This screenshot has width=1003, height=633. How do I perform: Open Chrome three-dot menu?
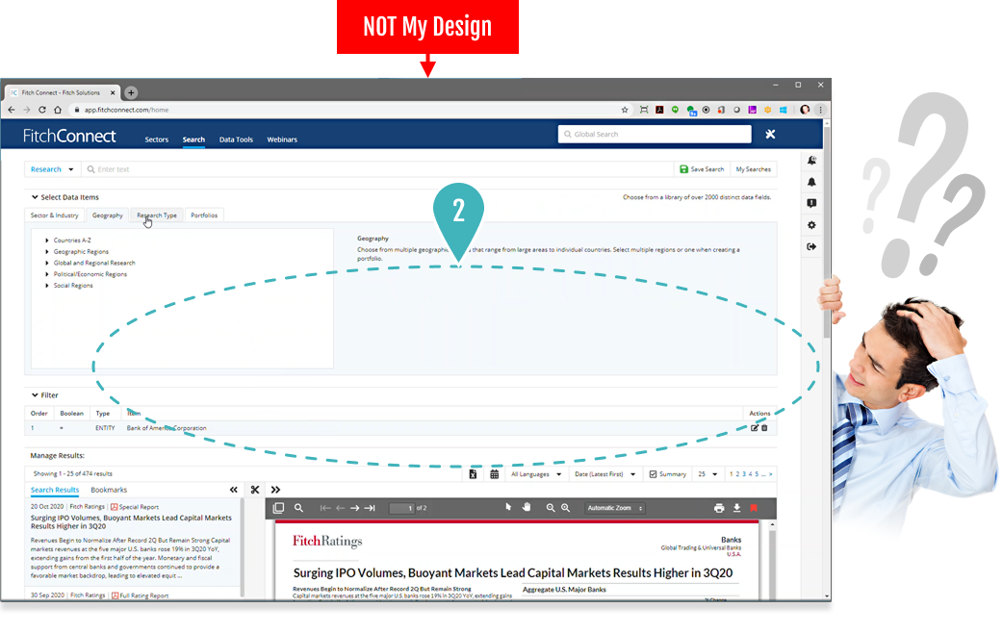click(821, 110)
